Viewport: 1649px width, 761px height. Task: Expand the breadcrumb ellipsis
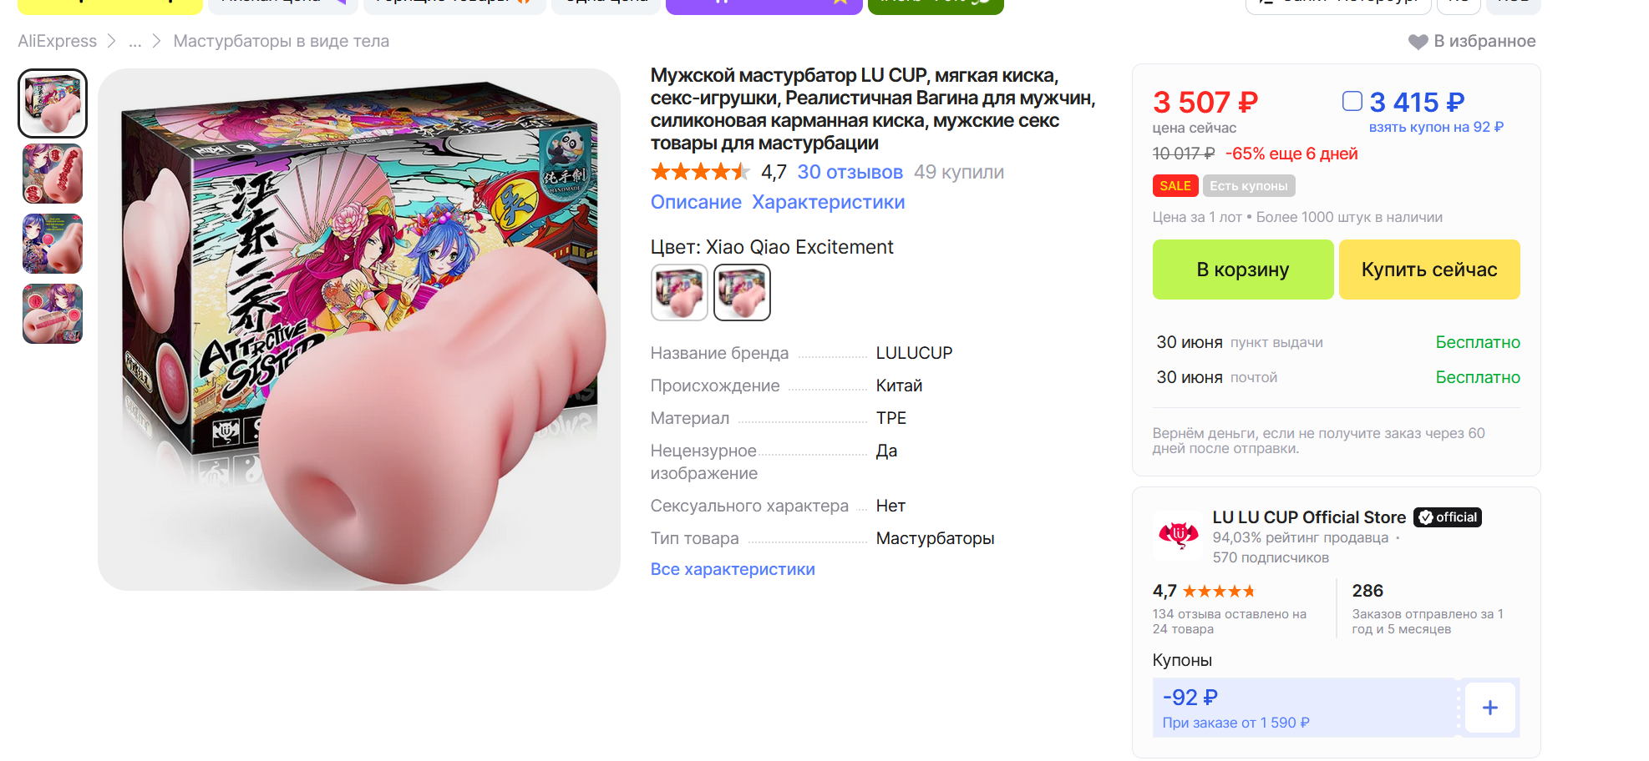click(x=134, y=42)
